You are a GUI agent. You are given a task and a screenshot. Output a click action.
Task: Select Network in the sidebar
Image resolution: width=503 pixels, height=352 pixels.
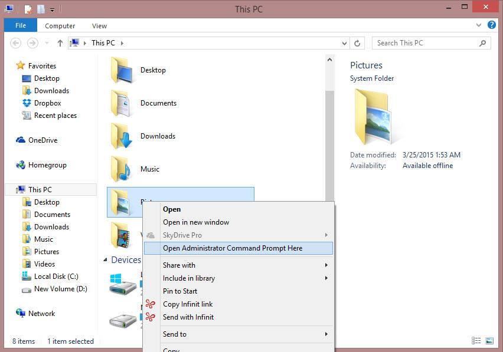42,313
